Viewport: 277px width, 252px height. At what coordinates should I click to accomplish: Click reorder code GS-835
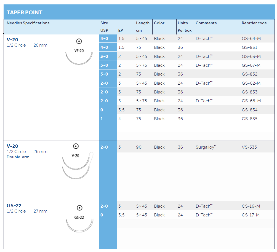[x=249, y=119]
